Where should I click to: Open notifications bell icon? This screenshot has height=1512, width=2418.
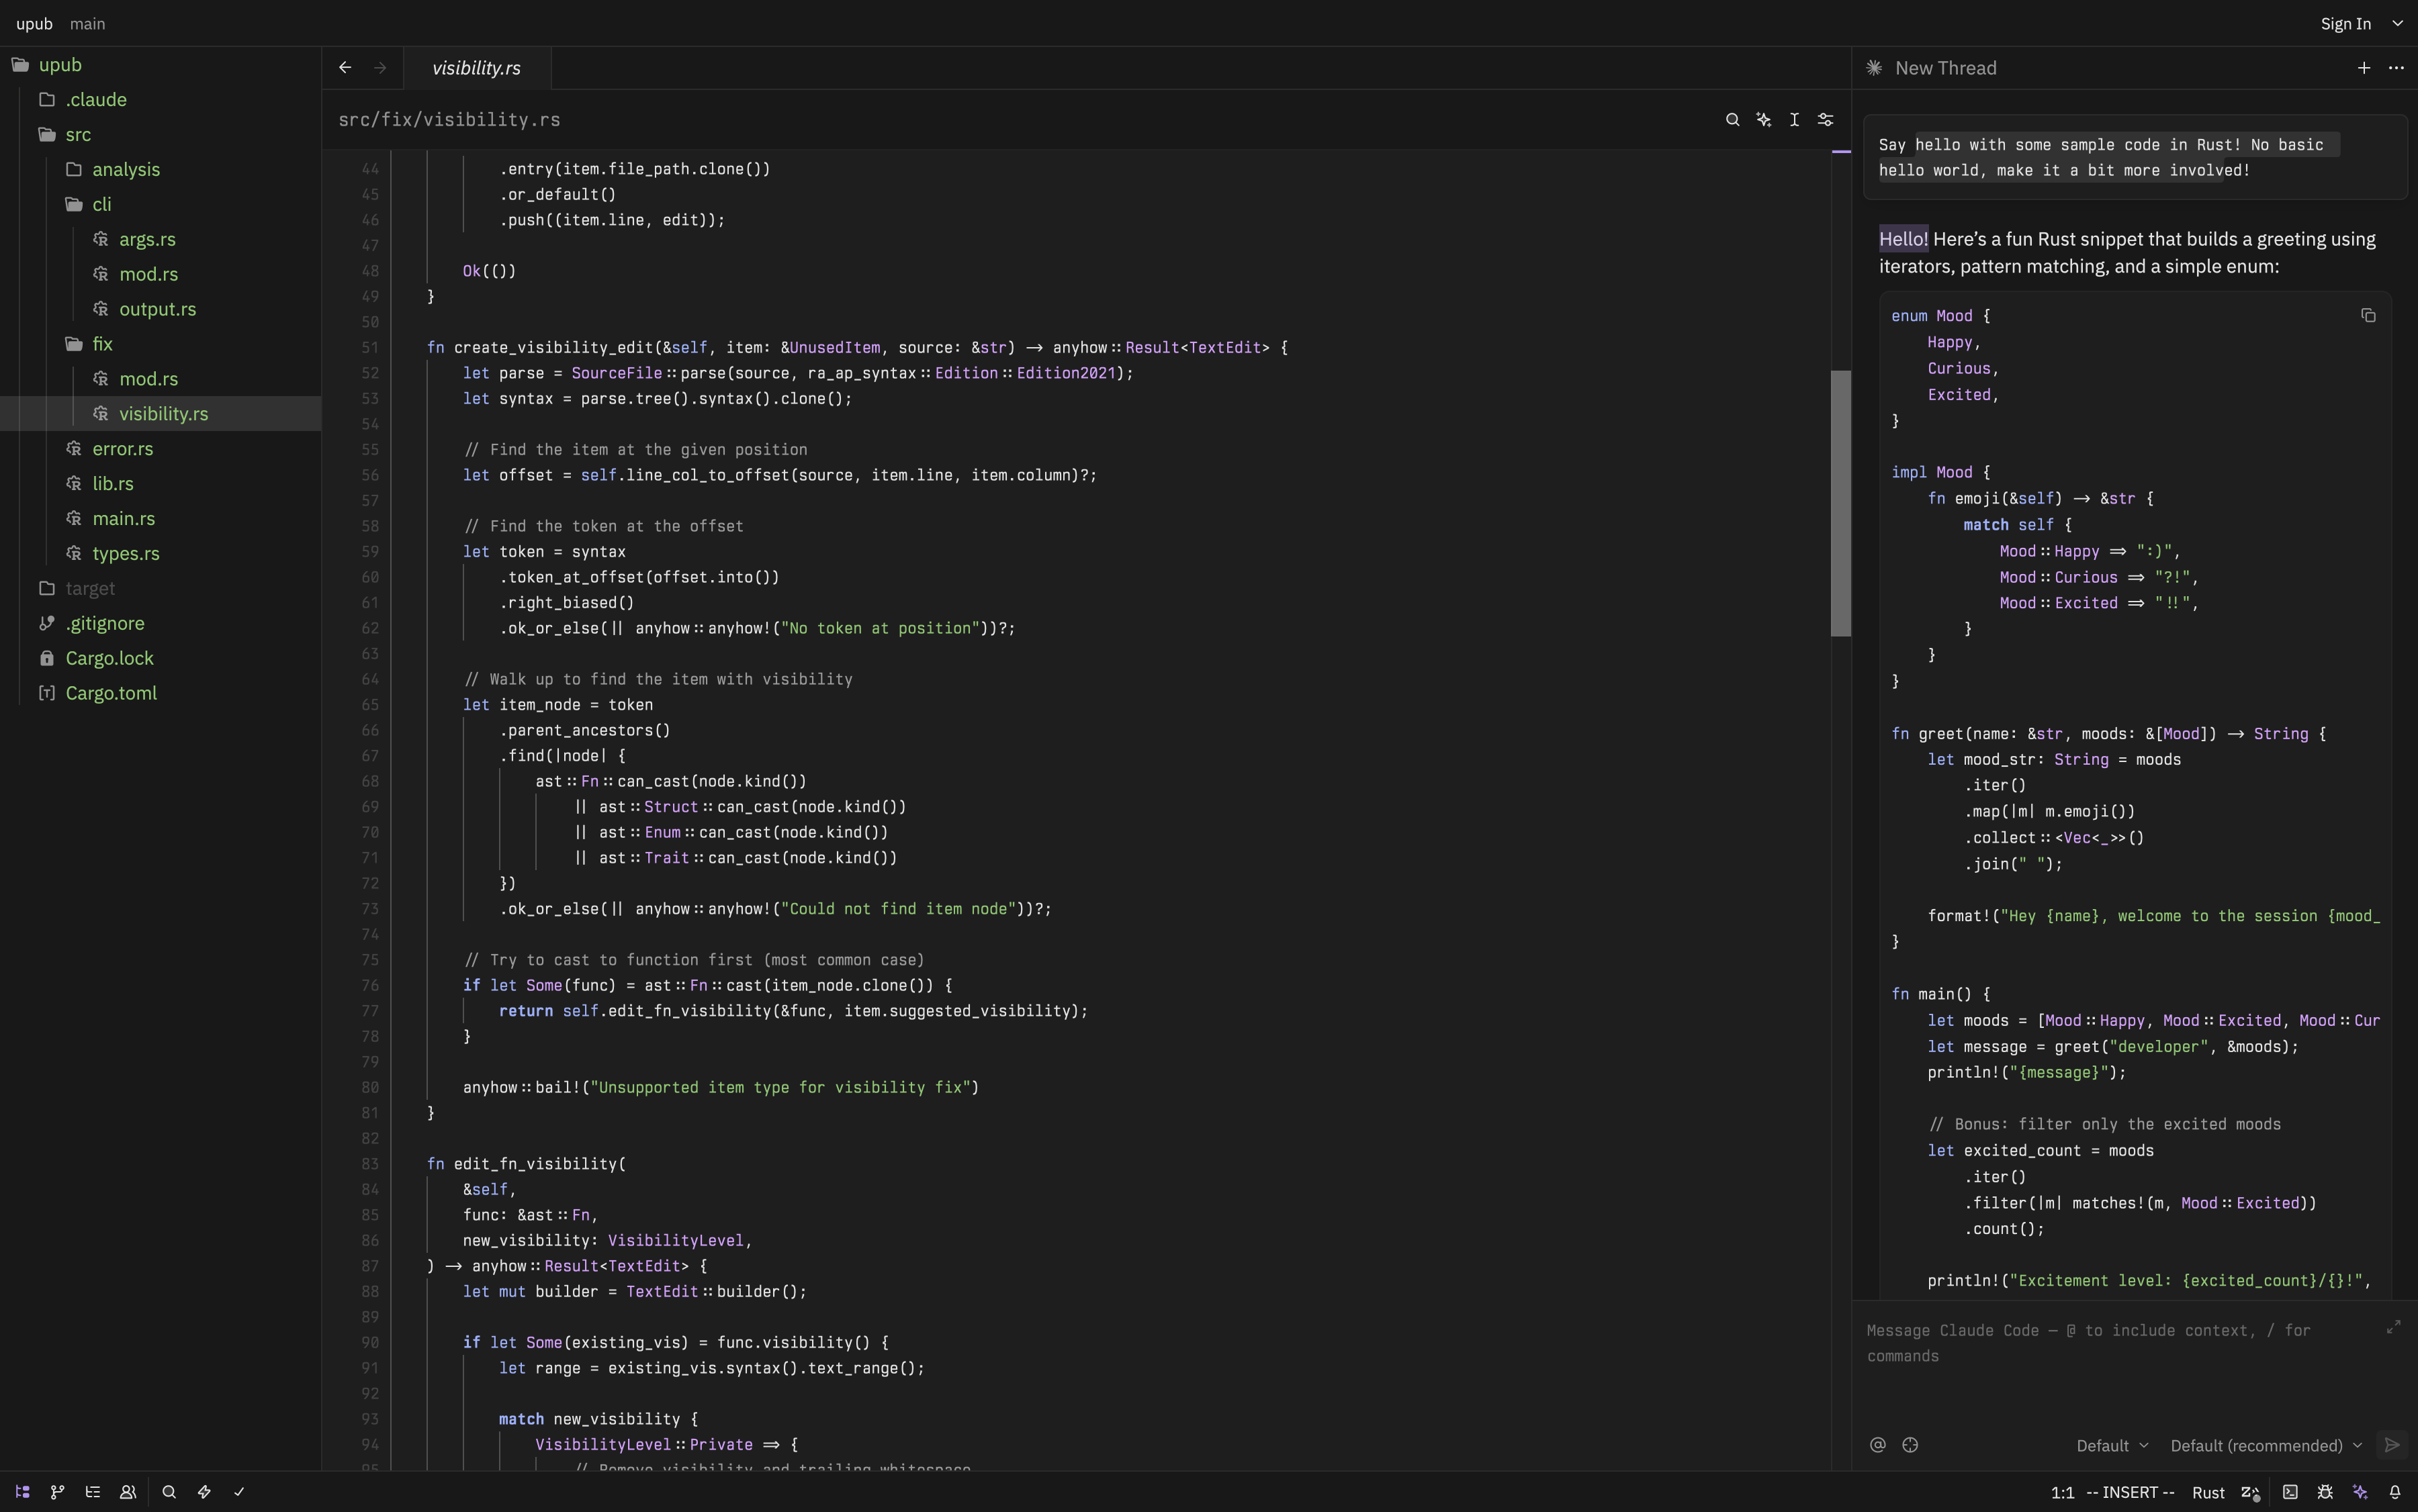2395,1492
